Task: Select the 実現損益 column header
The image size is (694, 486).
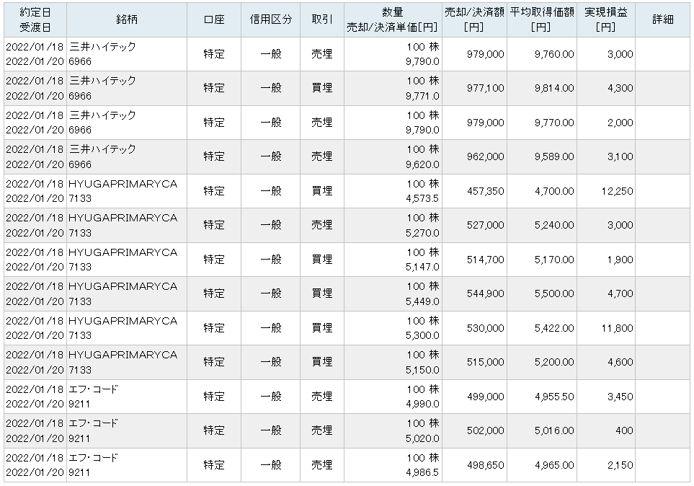Action: (x=606, y=19)
